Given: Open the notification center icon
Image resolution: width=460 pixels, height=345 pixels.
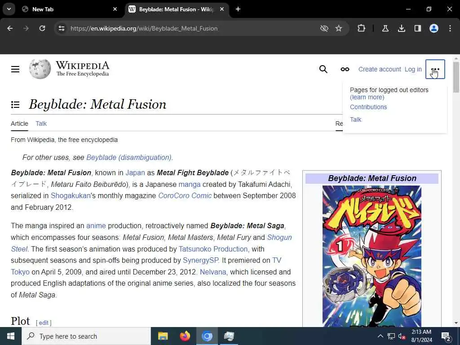Looking at the screenshot, I should 446,336.
